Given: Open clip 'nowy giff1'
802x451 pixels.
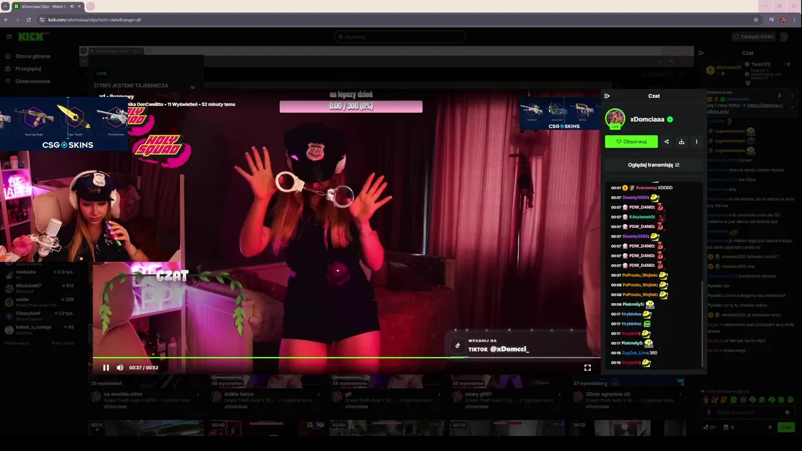Looking at the screenshot, I should pos(479,395).
